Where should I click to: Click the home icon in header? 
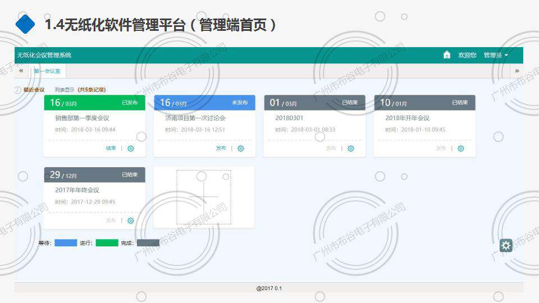point(447,55)
